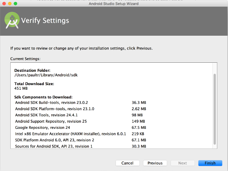Cancel the setup wizard
228x171 pixels.
click(128, 163)
